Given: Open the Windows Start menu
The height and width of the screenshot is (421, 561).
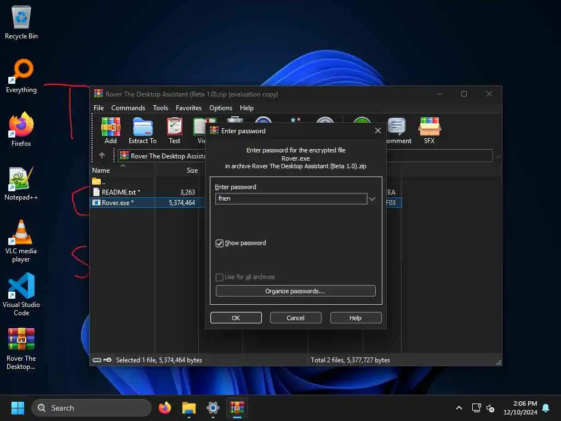Looking at the screenshot, I should 18,408.
